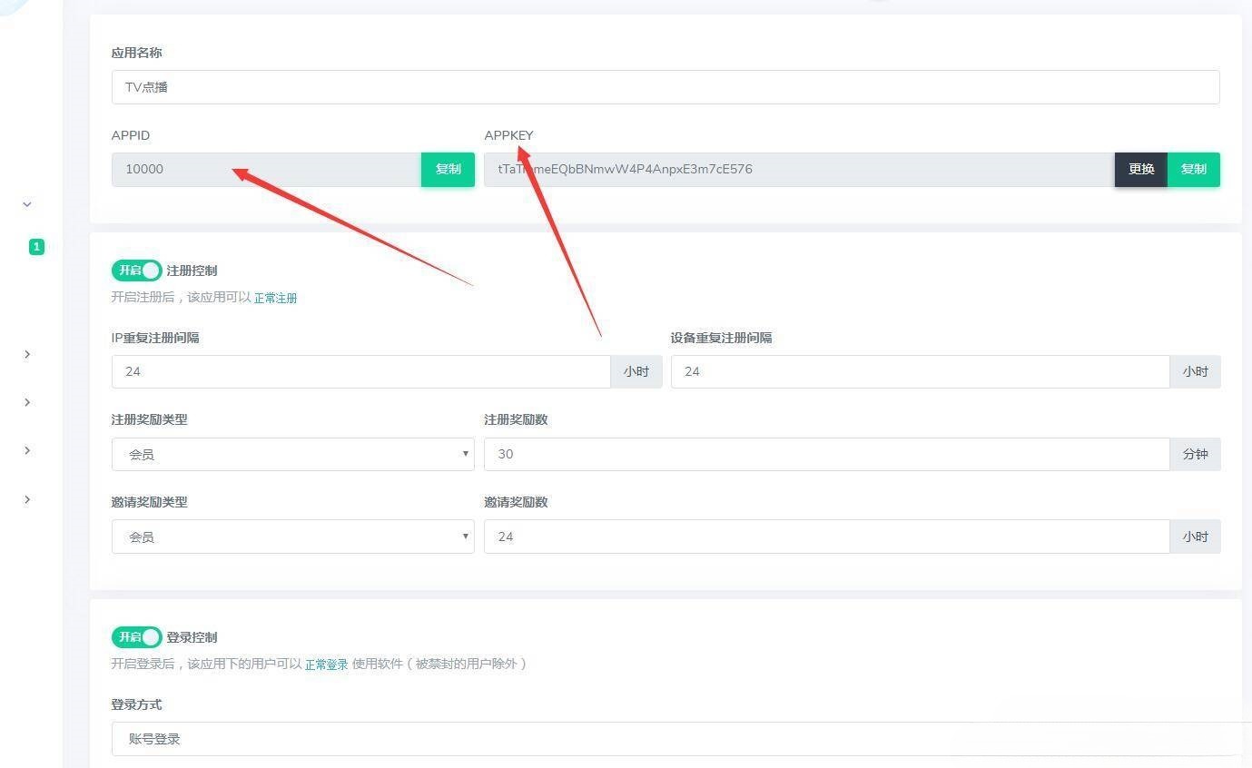Screen dimensions: 1252x768
Task: Expand the bottom collapsed sidebar menu arrow
Action: [27, 498]
